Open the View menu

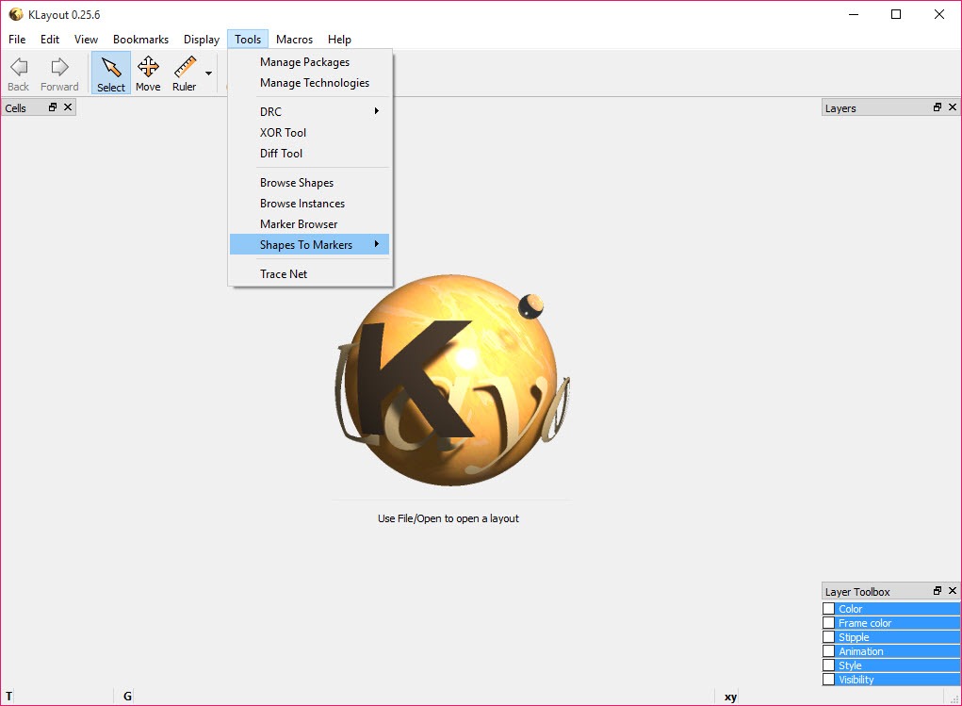(86, 40)
